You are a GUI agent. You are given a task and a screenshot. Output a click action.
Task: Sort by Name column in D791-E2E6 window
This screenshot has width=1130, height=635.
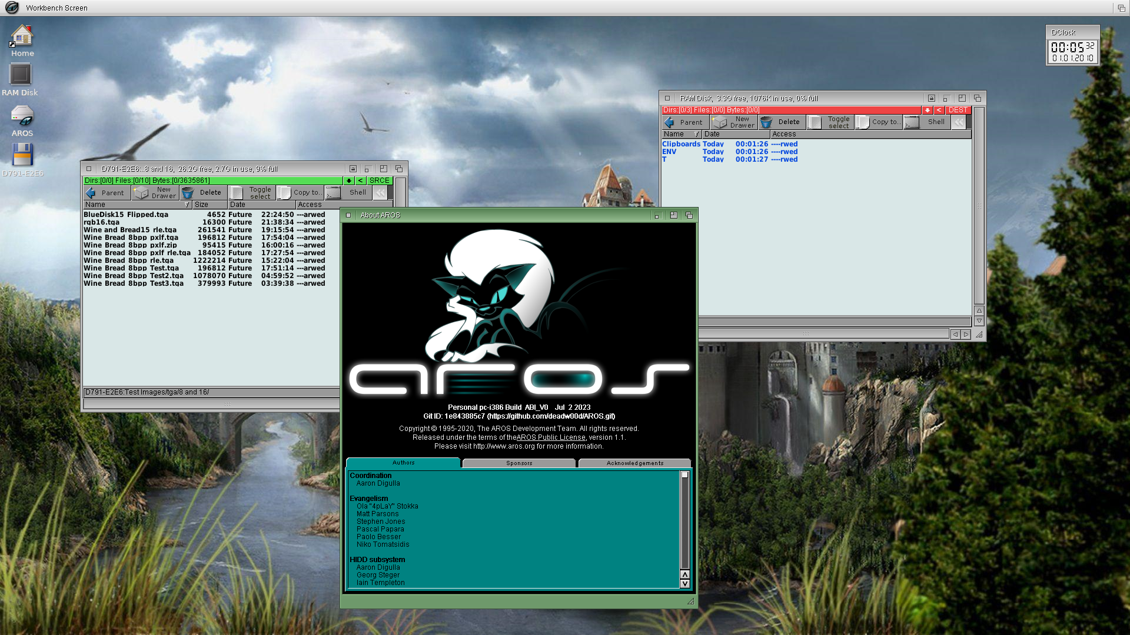pos(137,205)
